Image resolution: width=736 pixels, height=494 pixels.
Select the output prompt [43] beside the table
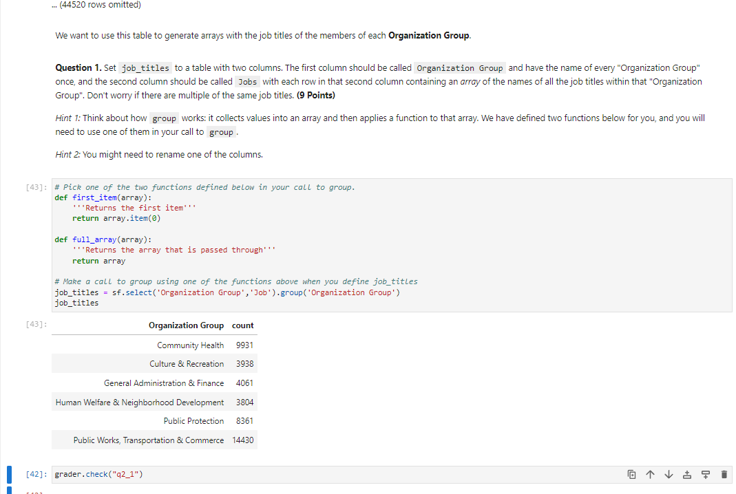pos(36,324)
